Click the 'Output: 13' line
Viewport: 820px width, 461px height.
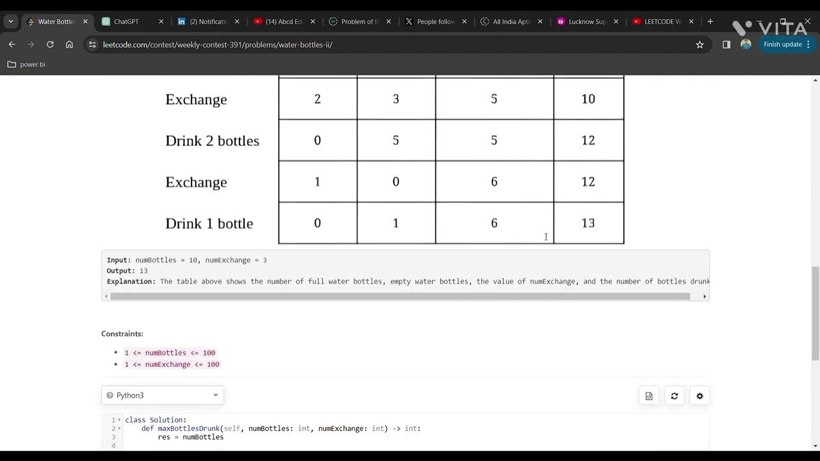pyautogui.click(x=127, y=271)
